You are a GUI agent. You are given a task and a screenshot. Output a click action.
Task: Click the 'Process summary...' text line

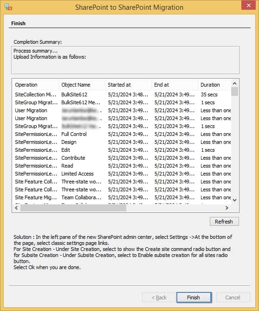point(35,51)
